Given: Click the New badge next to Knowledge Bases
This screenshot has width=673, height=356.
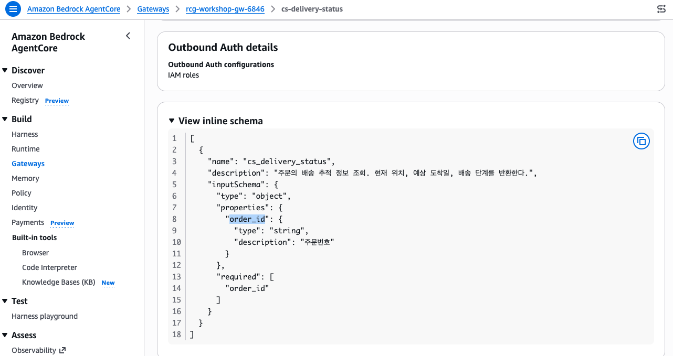Looking at the screenshot, I should pos(108,283).
